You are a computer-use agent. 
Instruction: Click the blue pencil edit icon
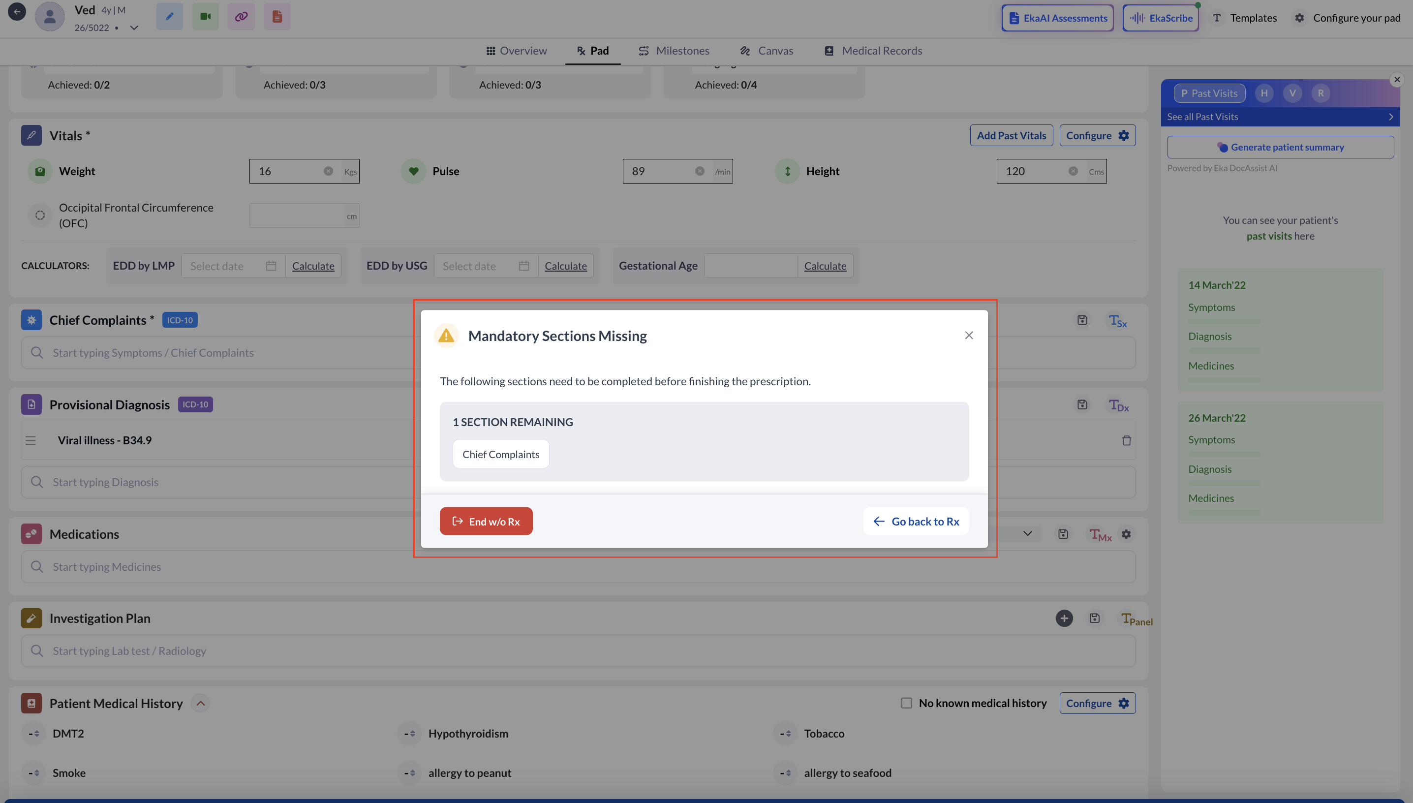point(169,17)
